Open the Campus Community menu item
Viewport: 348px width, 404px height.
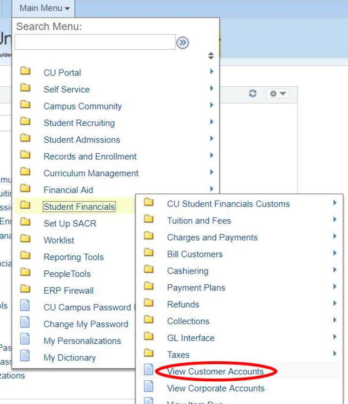tap(83, 106)
